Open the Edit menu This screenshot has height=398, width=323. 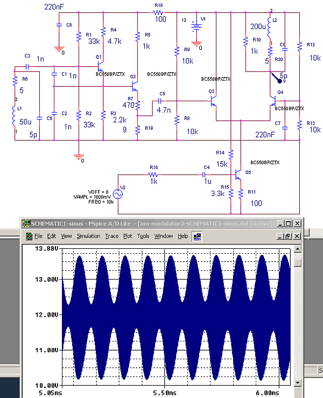pos(52,236)
